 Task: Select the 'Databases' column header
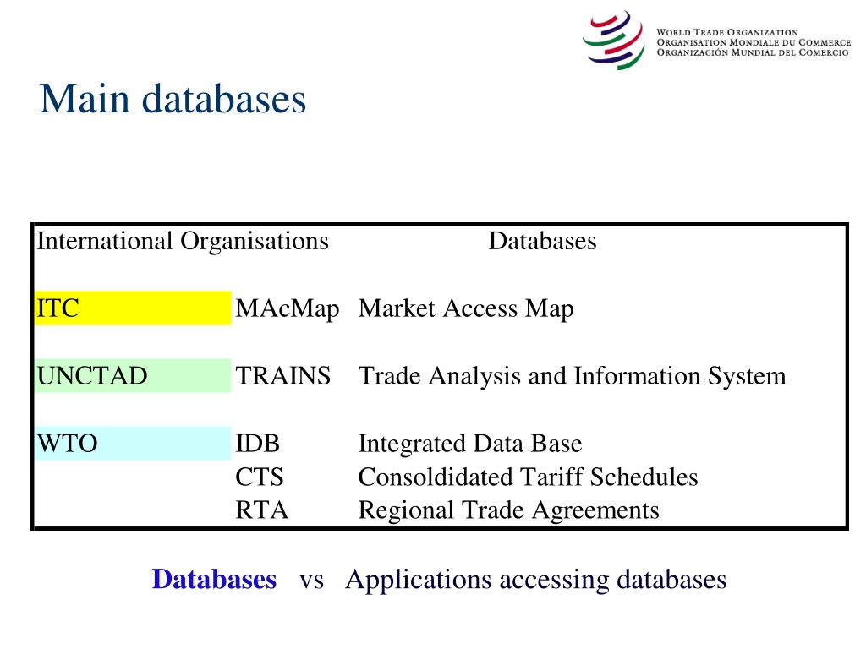[542, 241]
